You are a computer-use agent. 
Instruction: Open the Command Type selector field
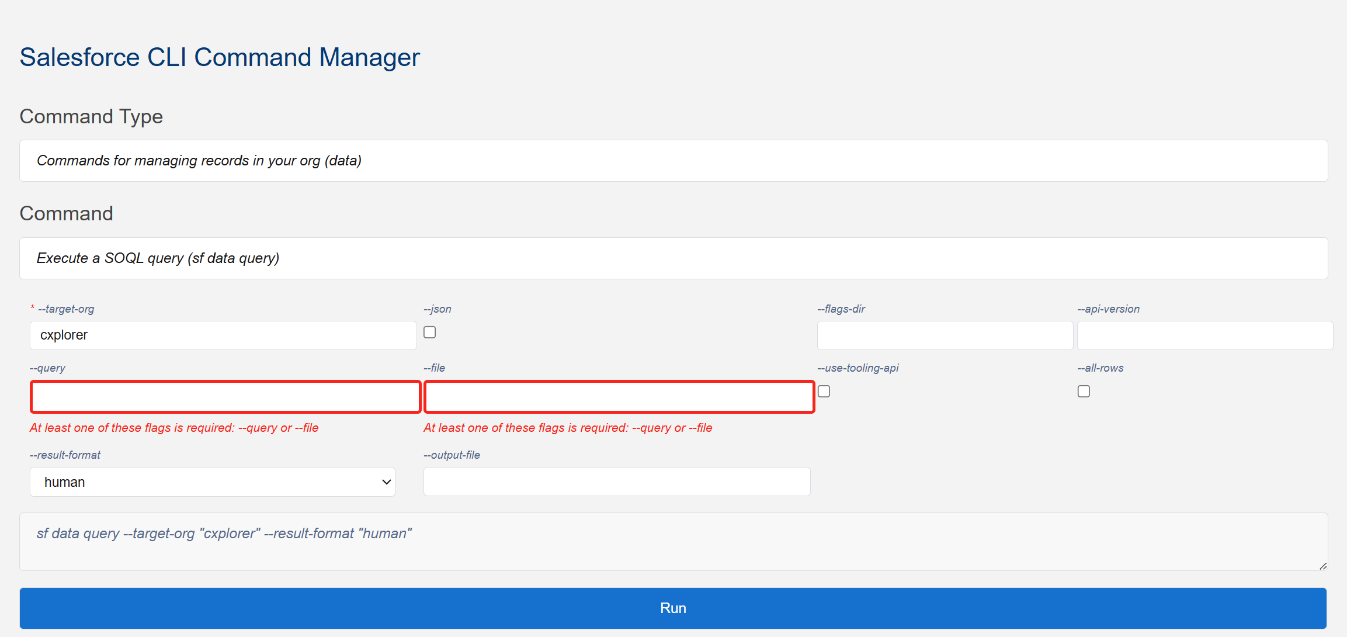(x=673, y=161)
